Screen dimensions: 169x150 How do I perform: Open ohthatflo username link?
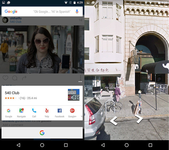pyautogui.click(x=16, y=19)
